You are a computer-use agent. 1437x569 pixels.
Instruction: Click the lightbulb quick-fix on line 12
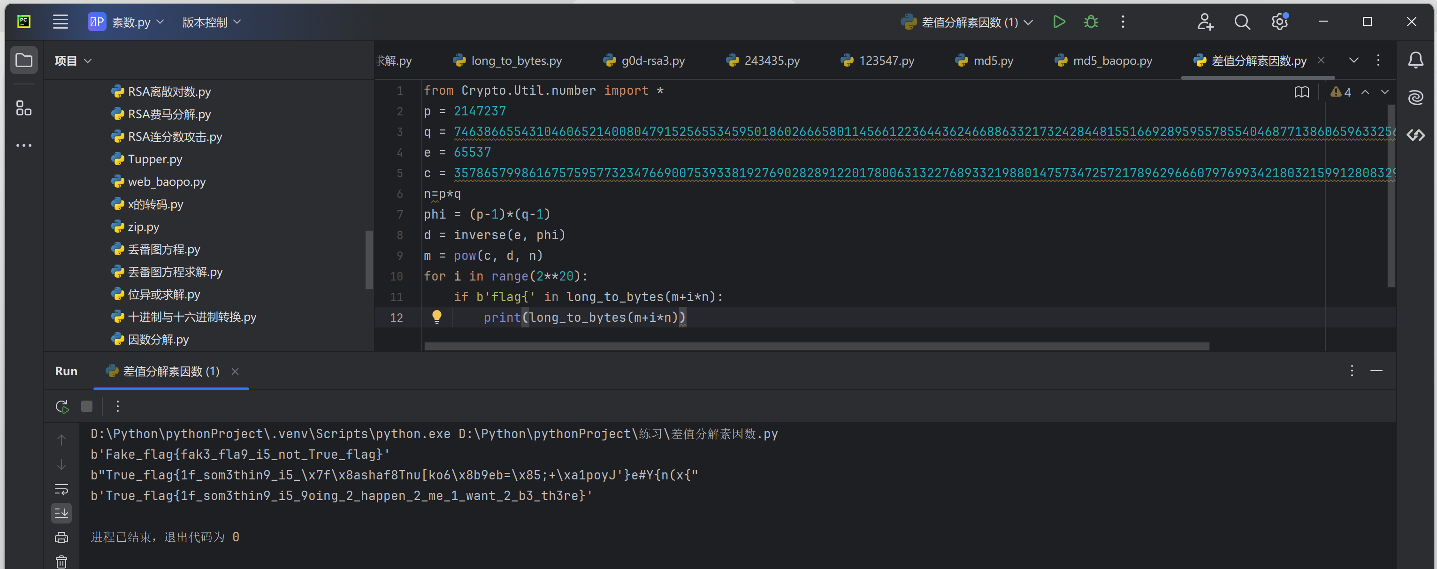click(437, 317)
